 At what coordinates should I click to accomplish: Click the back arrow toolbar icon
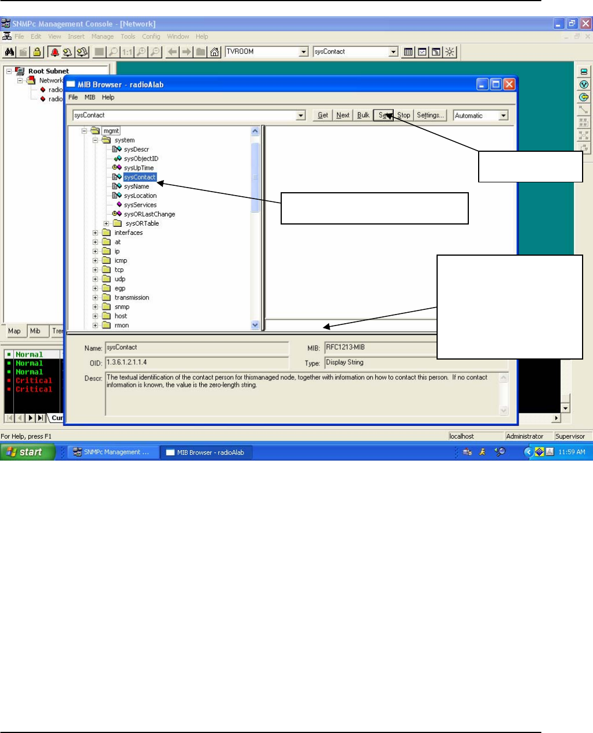tap(172, 52)
